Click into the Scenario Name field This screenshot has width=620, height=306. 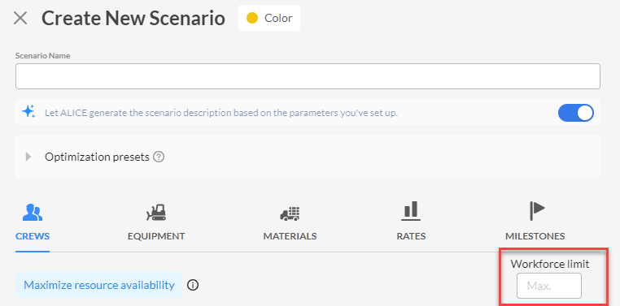pyautogui.click(x=308, y=76)
